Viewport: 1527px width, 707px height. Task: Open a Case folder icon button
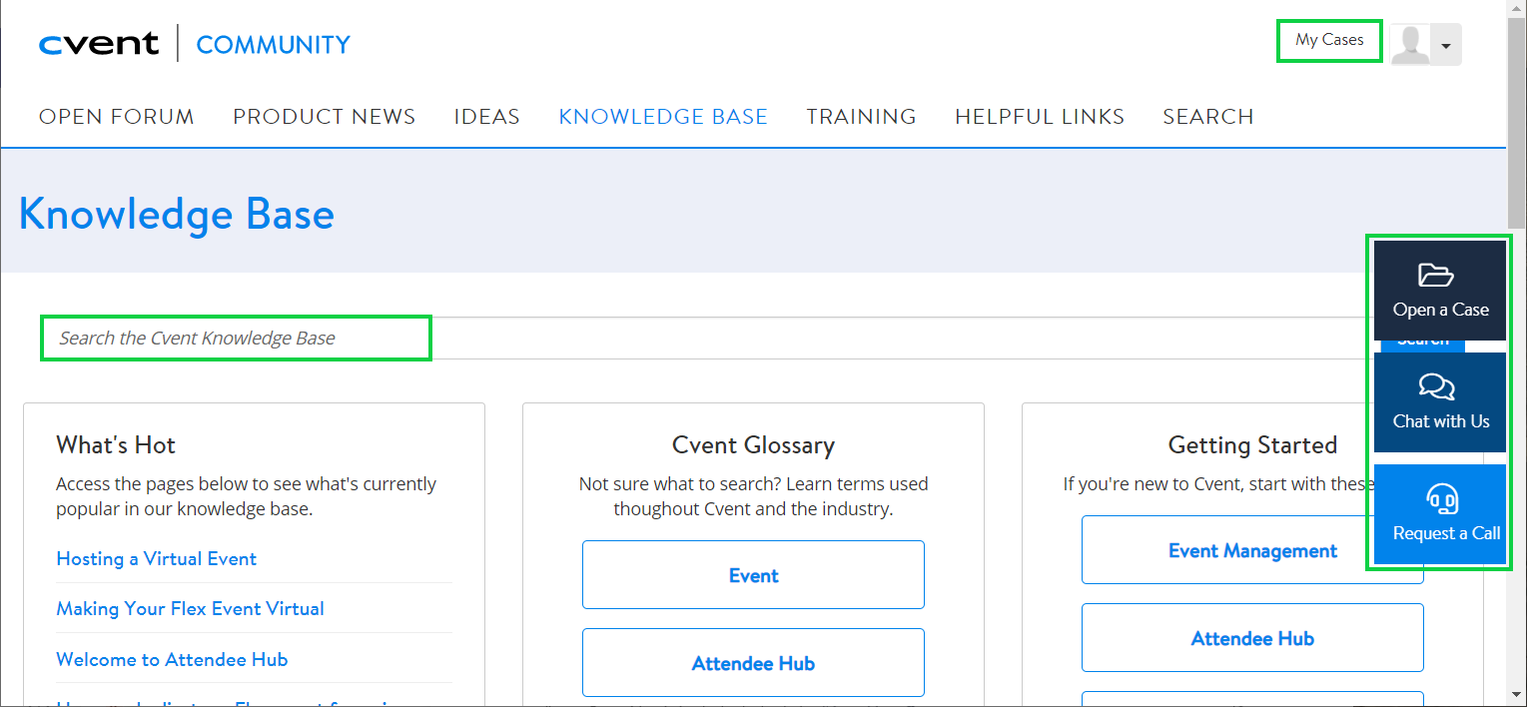pos(1440,291)
